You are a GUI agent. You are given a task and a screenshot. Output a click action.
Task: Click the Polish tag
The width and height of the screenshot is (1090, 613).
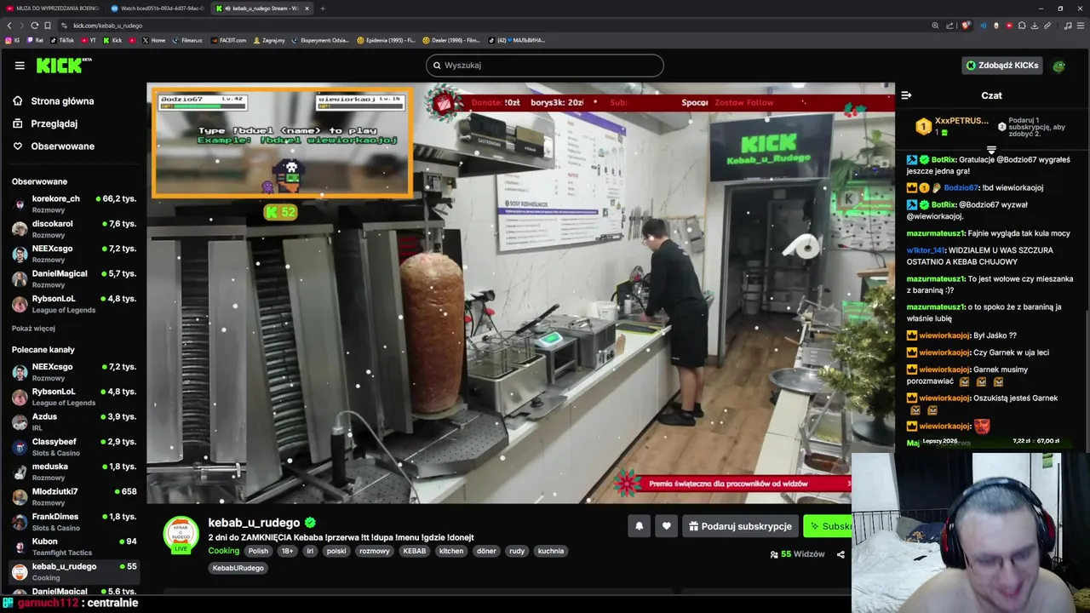tap(258, 551)
